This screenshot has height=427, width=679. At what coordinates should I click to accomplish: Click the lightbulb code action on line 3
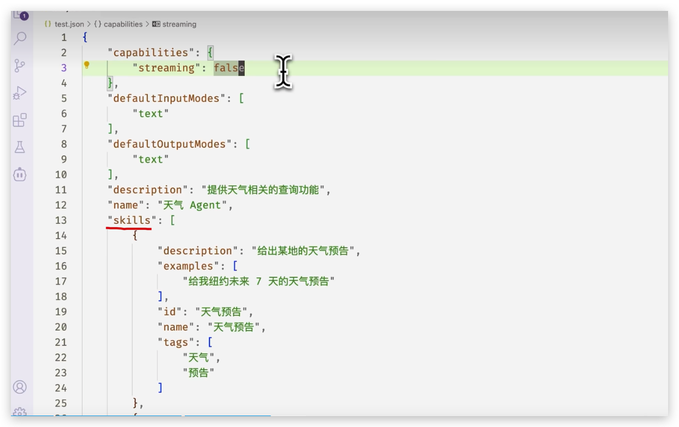(x=86, y=66)
